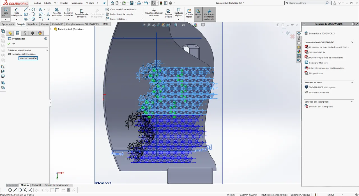The width and height of the screenshot is (359, 196).
Task: Toggle Contornos de croquis sombreados
Action: coord(209,14)
